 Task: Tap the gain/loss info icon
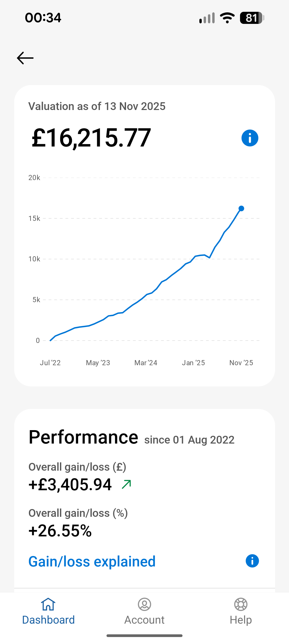click(252, 561)
